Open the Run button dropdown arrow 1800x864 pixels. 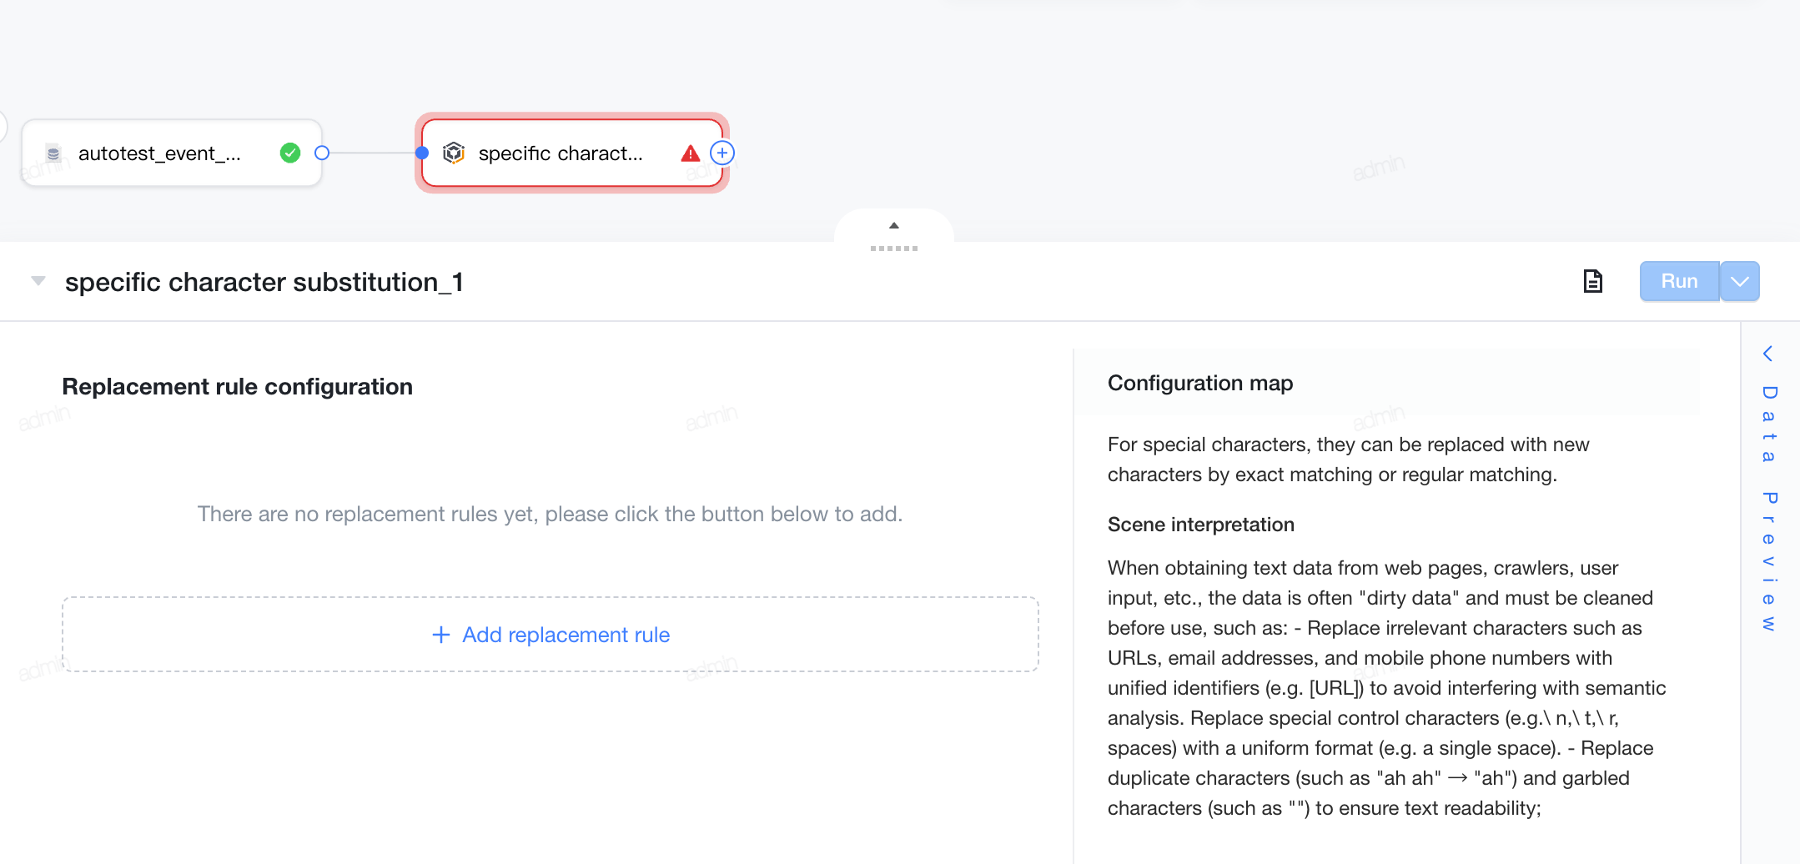tap(1740, 281)
